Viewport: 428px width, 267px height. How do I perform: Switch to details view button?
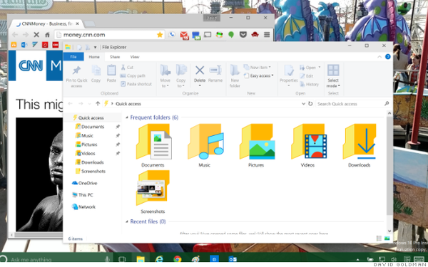coord(379,239)
